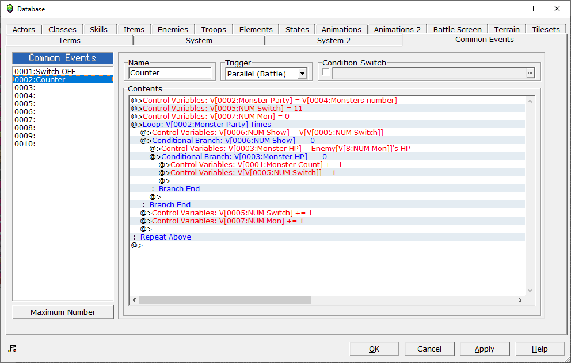
Task: Click the OK button
Action: click(374, 349)
